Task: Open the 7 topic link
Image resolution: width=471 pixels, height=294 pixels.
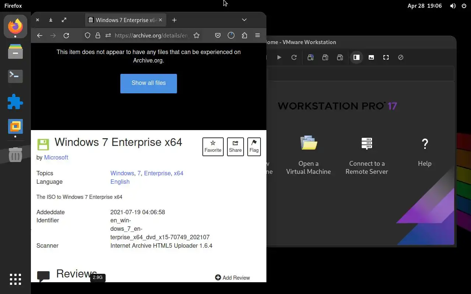Action: coord(139,173)
